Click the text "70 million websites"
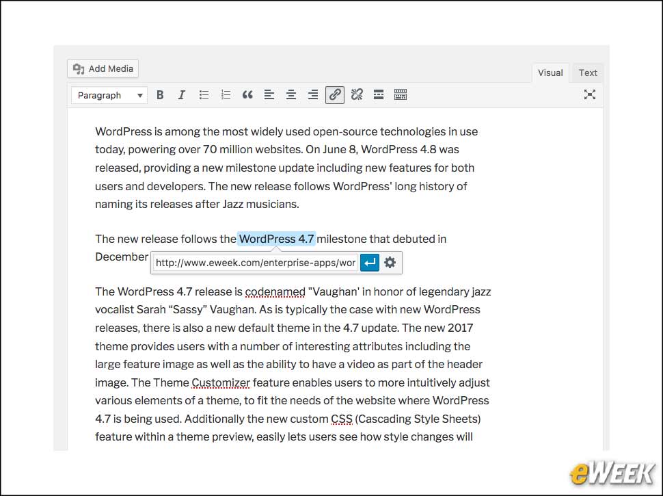 (252, 150)
